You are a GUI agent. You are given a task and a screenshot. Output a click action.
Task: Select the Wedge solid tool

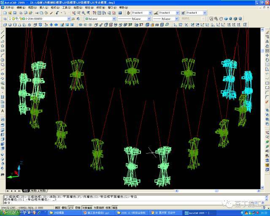[x=24, y=25]
